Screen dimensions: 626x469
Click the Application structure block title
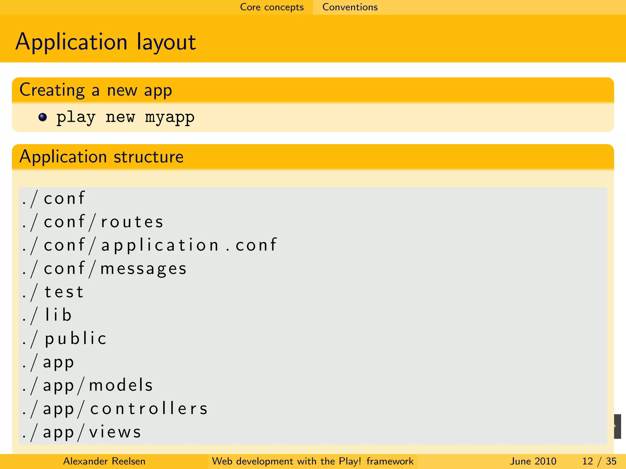point(101,157)
